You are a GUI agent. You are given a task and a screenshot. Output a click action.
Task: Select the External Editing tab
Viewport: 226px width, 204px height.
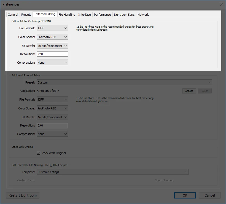point(45,14)
